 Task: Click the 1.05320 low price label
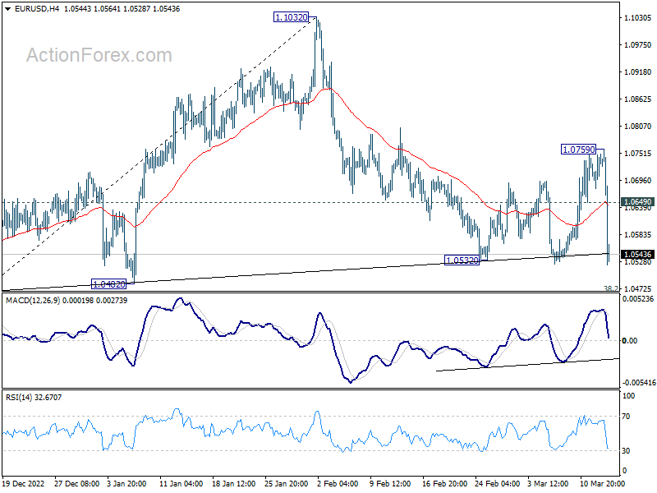tap(462, 260)
